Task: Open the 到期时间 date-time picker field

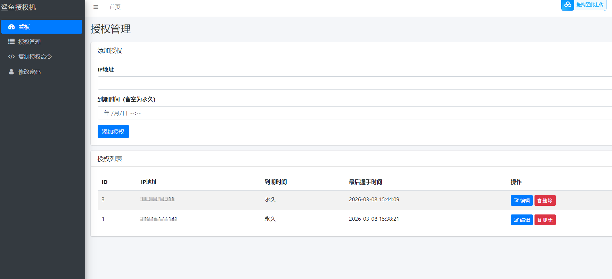Action: tap(354, 113)
